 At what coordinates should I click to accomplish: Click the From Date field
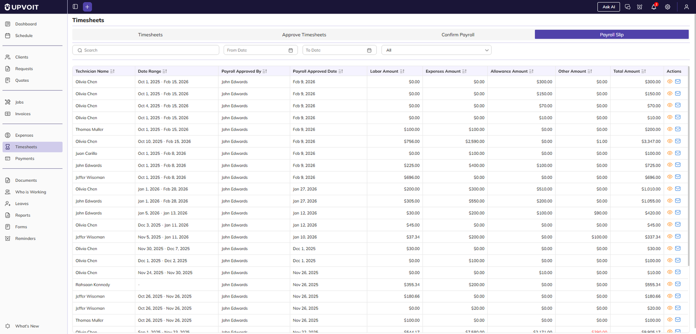click(260, 50)
